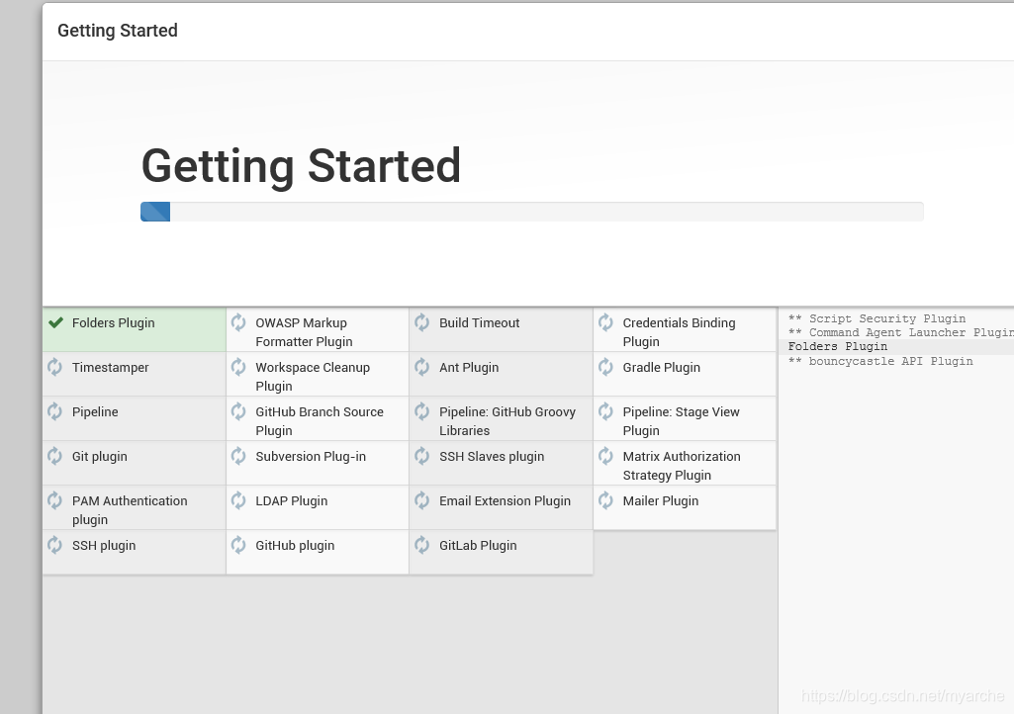Click the pending icon beside Git plugin

click(x=55, y=456)
